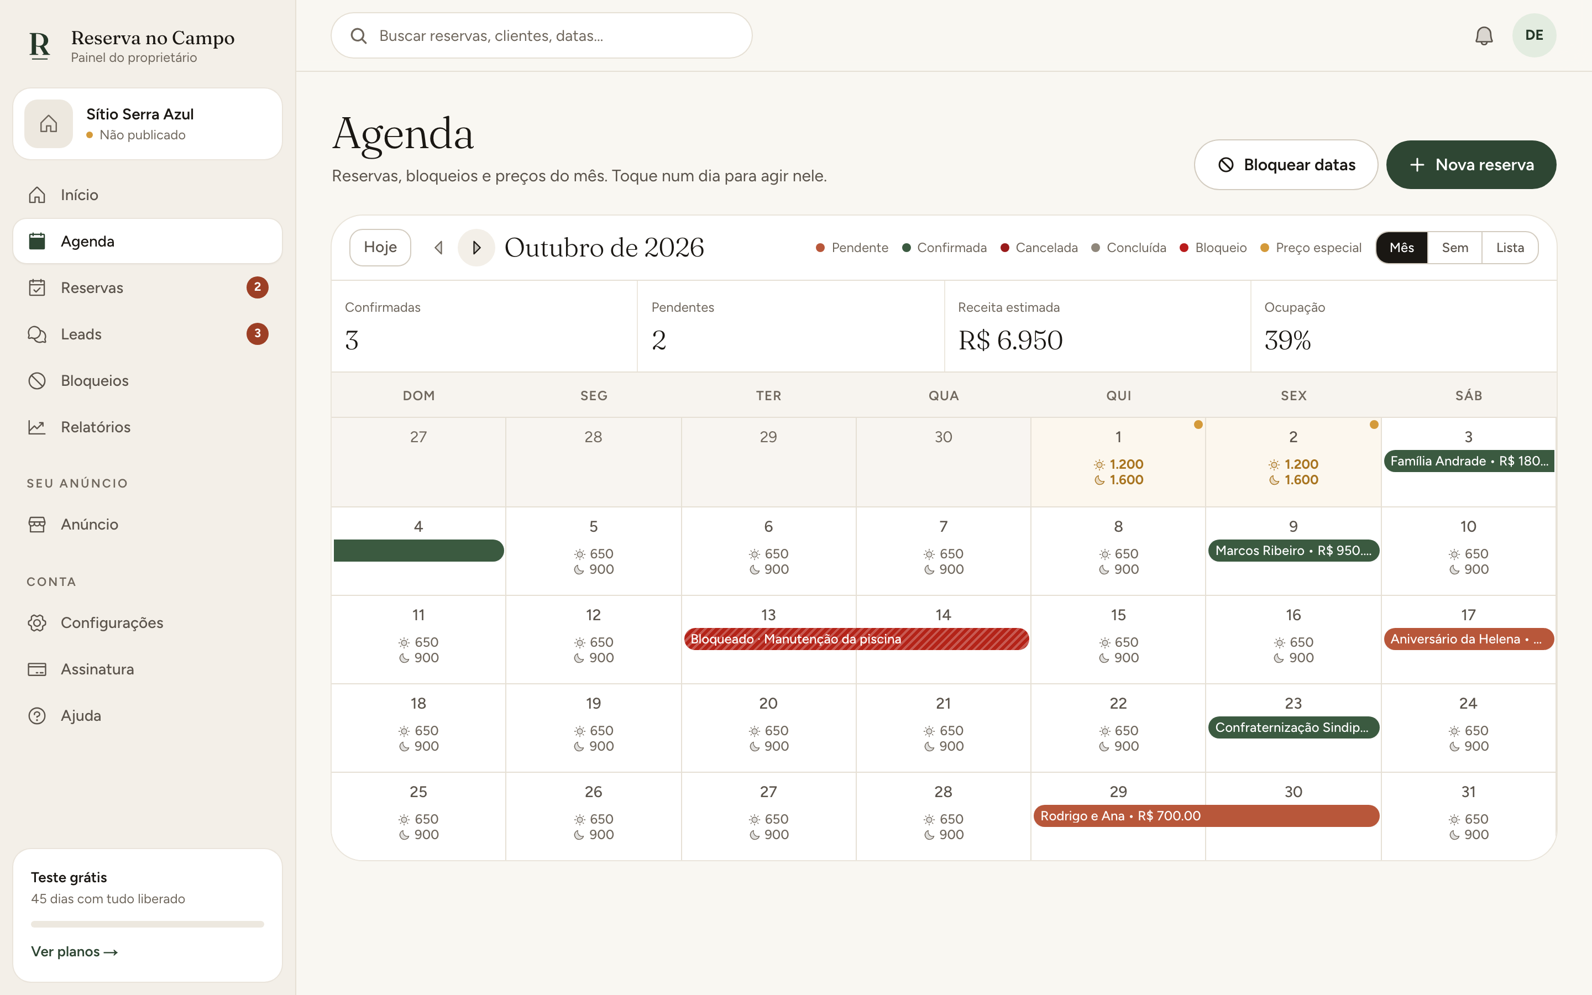Select Agenda in the sidebar

[148, 242]
